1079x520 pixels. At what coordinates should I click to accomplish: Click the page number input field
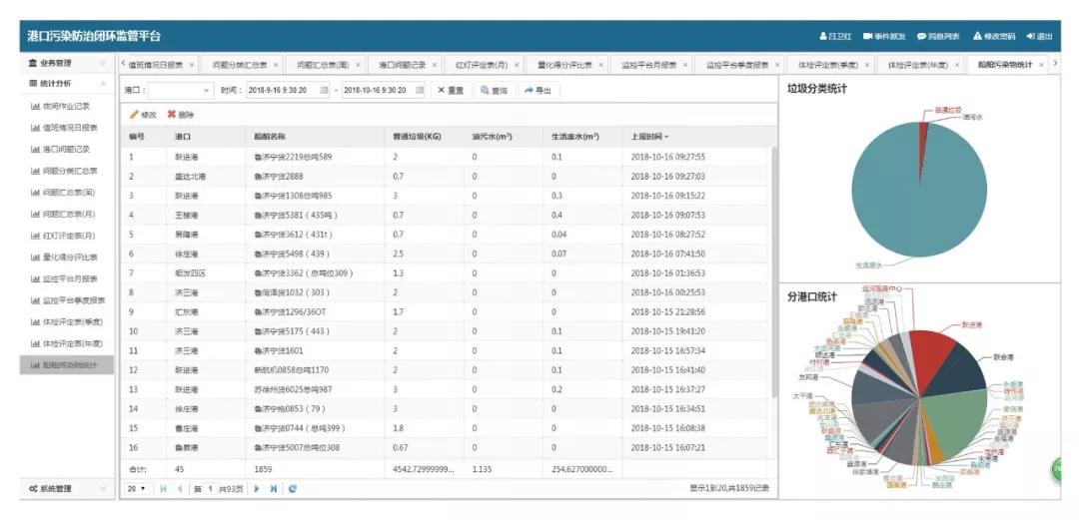210,489
